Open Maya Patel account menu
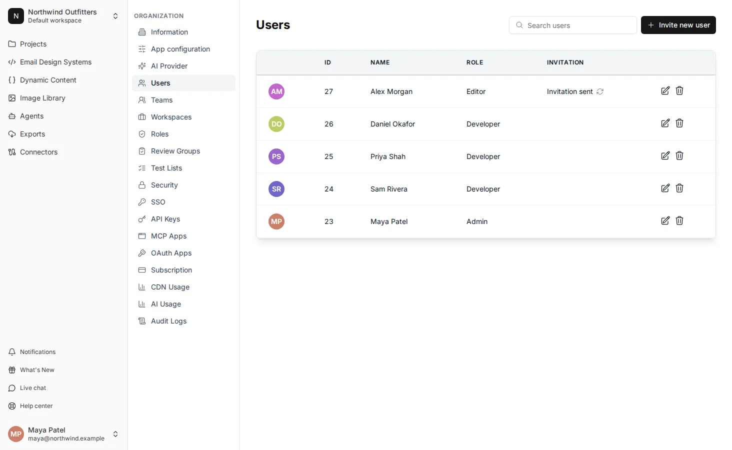 click(64, 434)
